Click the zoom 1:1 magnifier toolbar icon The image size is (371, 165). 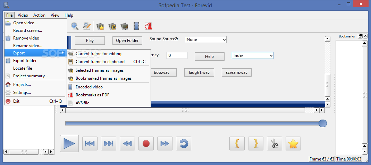pyautogui.click(x=75, y=26)
